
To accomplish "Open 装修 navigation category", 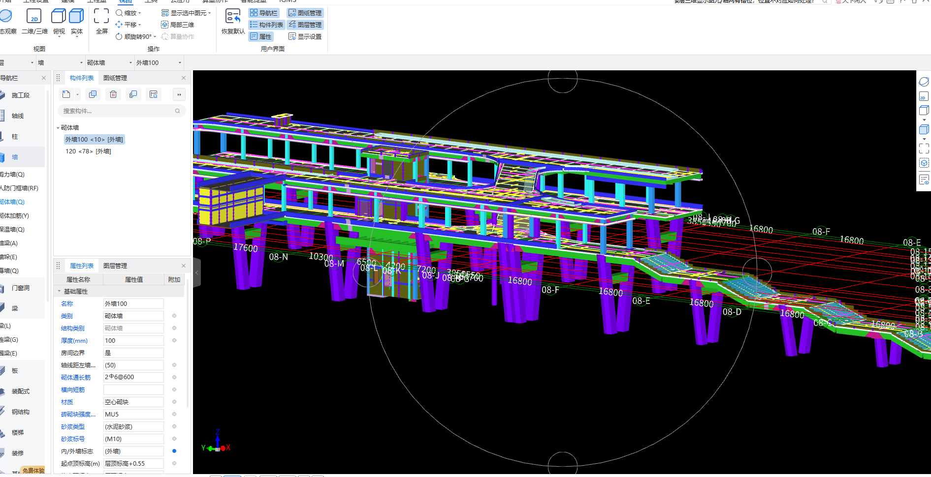I will coord(18,453).
